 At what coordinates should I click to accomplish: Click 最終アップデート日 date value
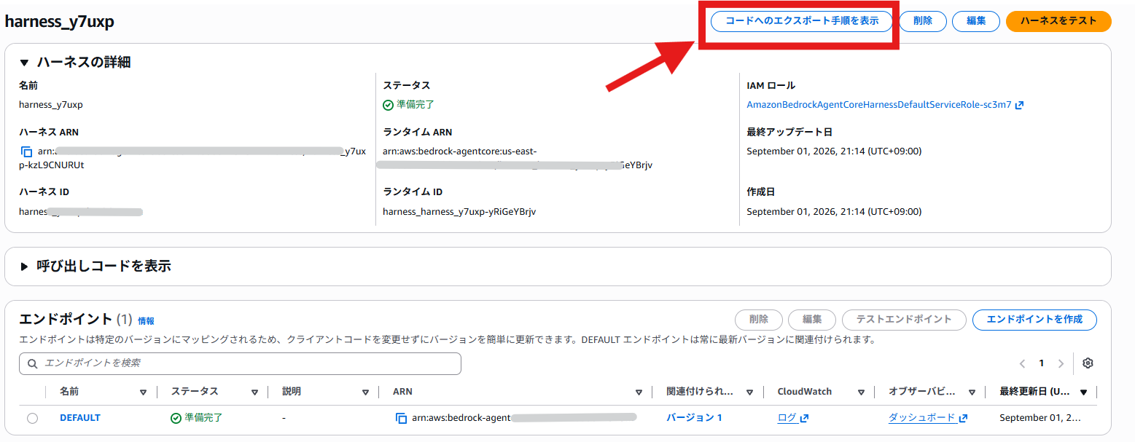pos(834,151)
